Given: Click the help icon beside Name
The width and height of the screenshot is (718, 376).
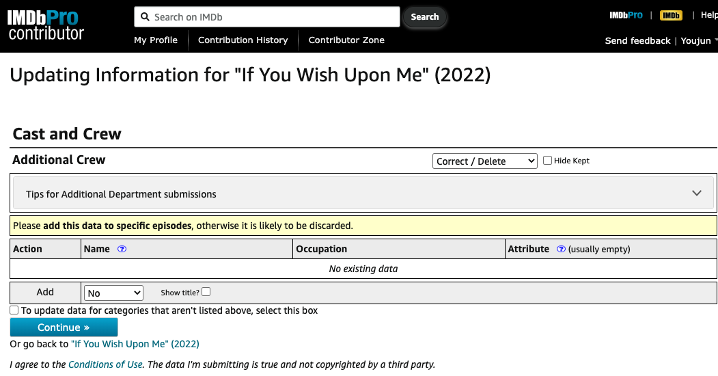Looking at the screenshot, I should (x=122, y=250).
